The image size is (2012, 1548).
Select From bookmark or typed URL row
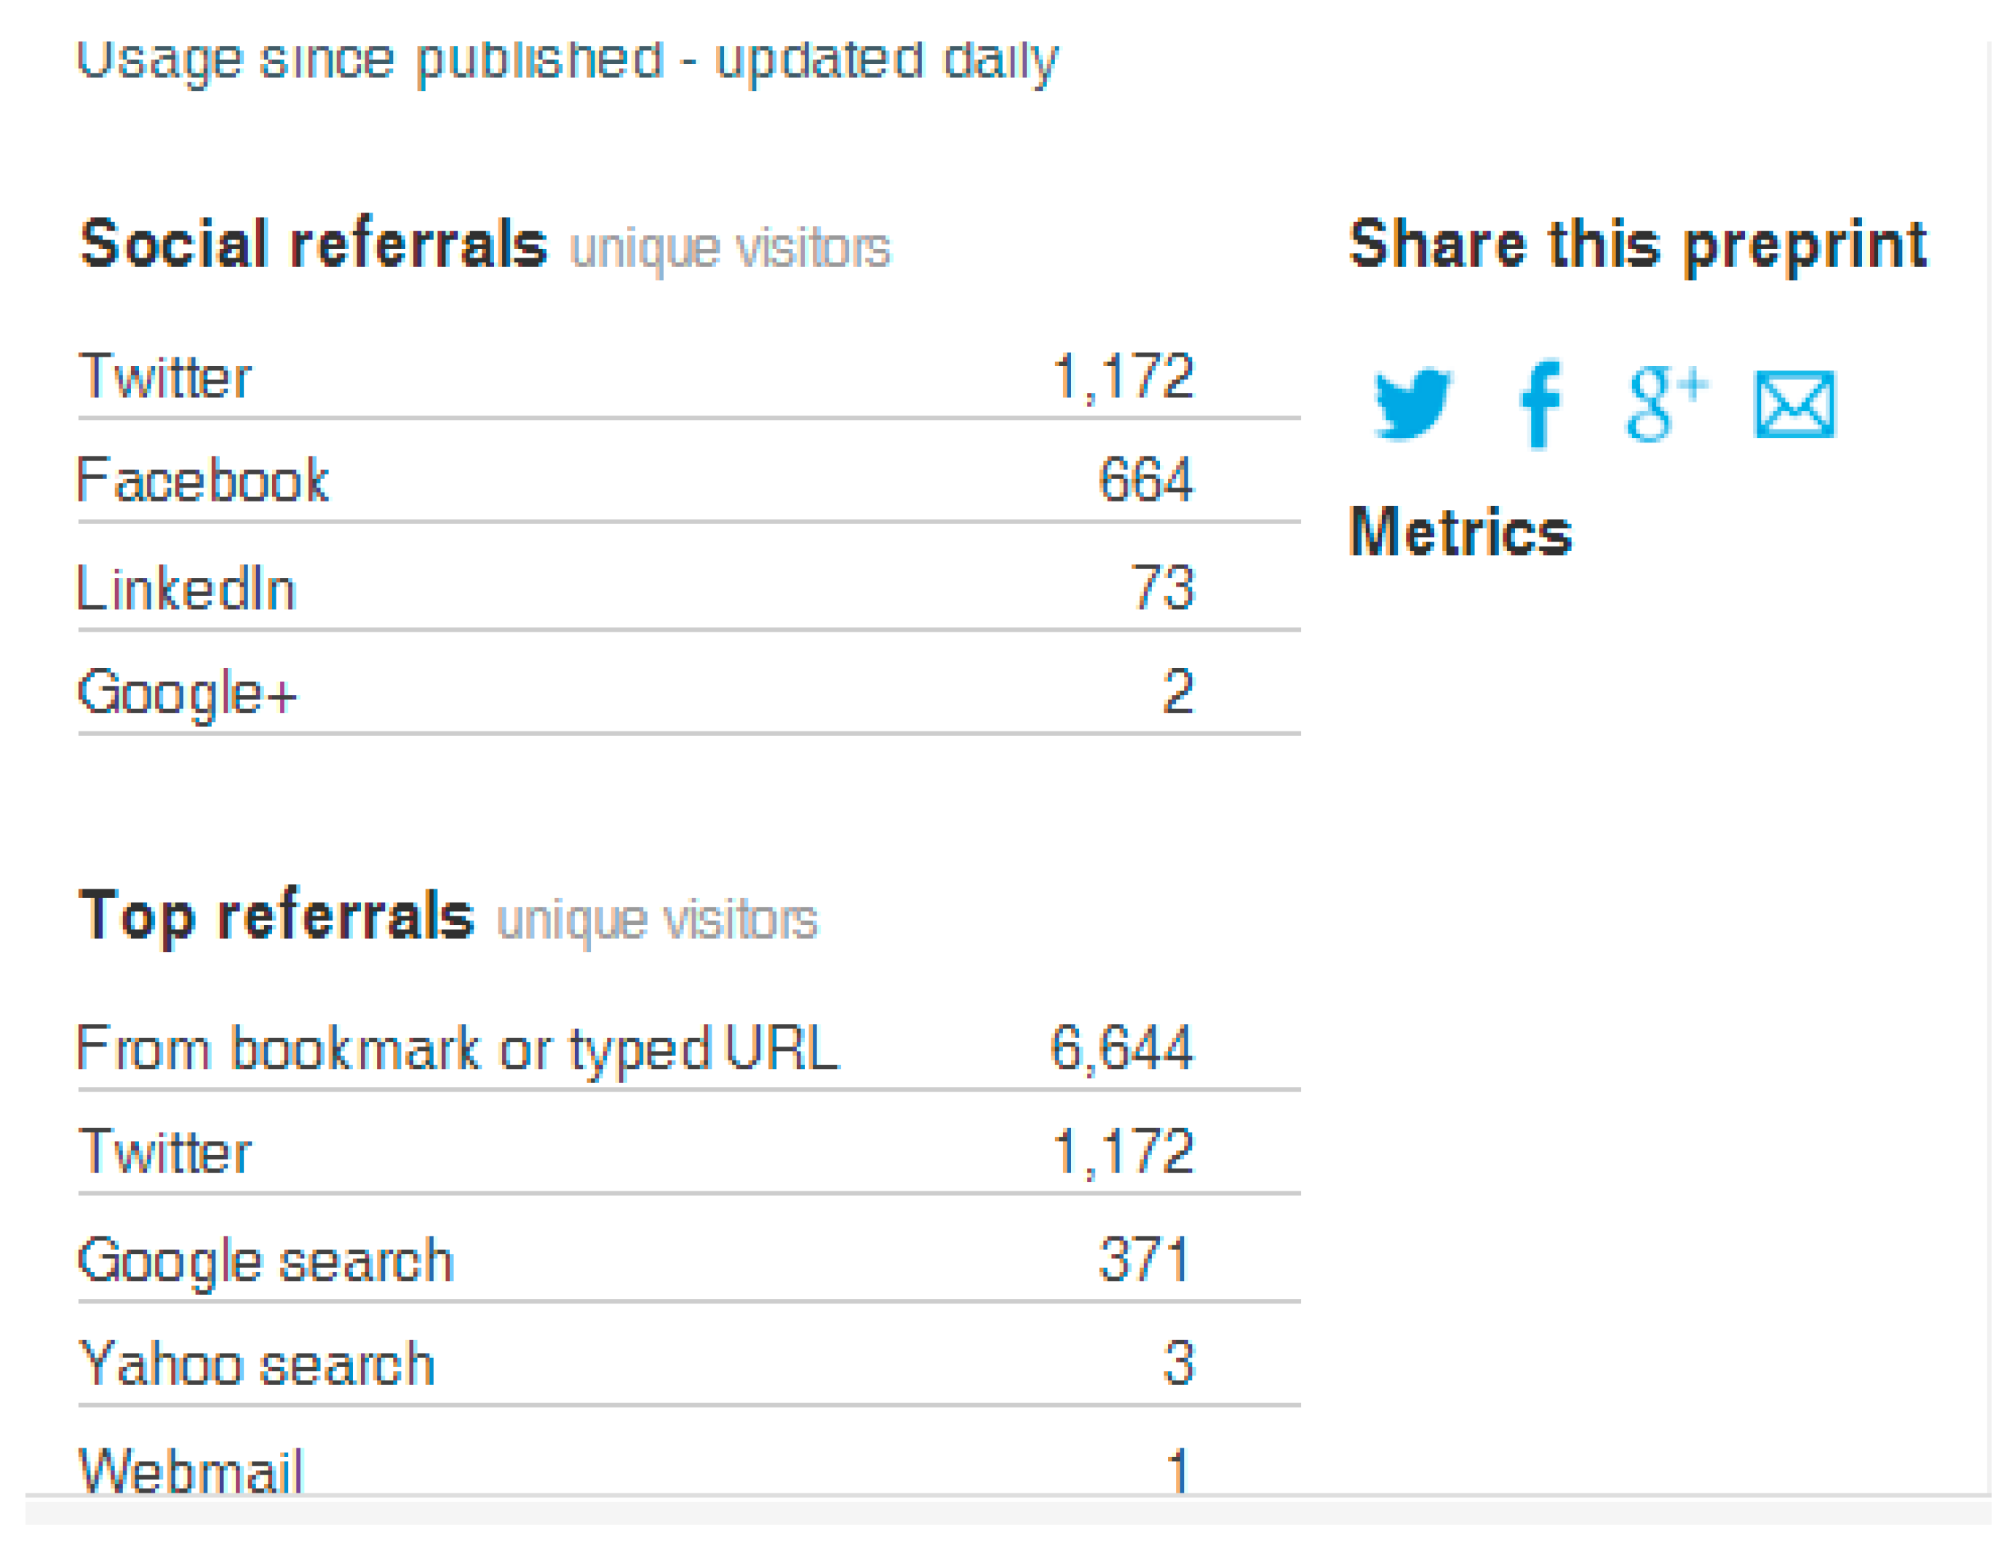[458, 1048]
